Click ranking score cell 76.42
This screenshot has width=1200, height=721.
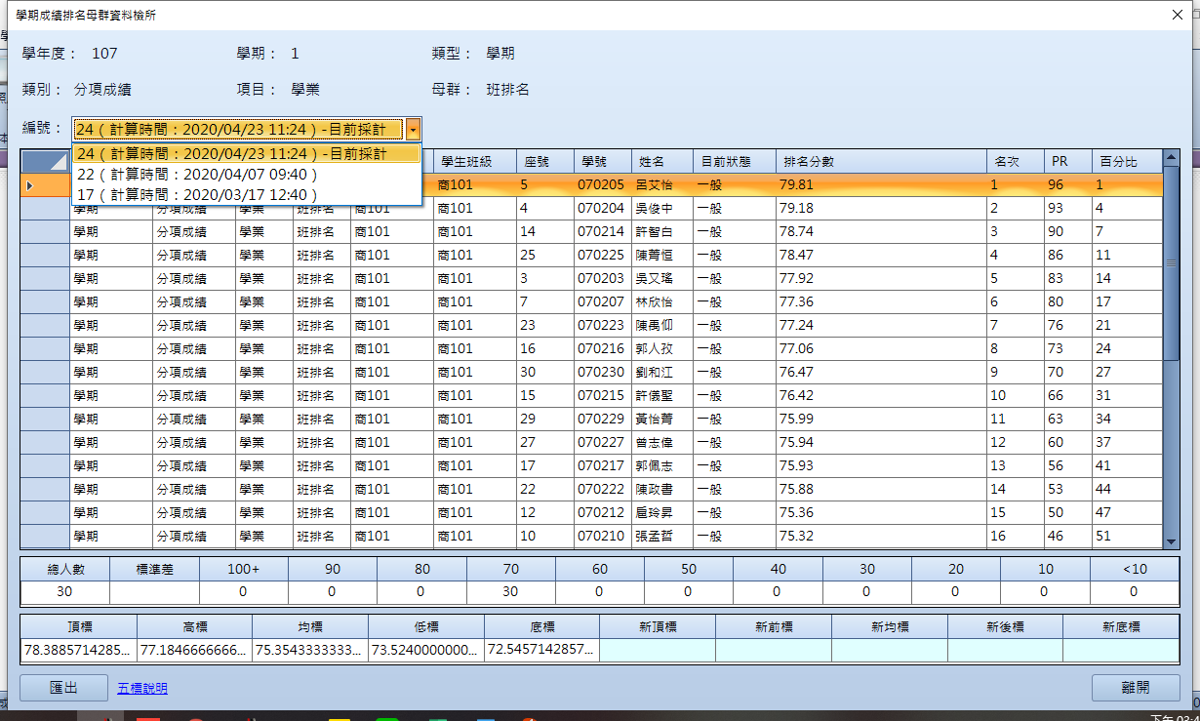pos(881,395)
